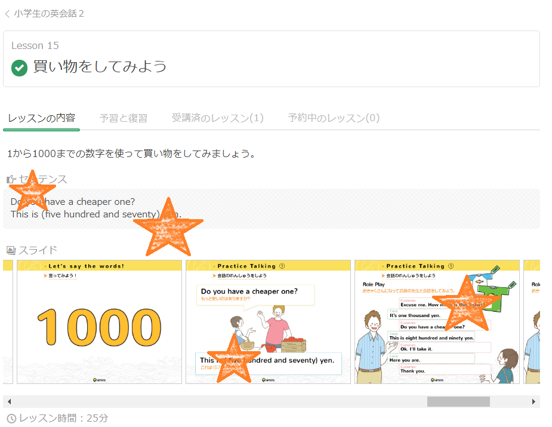
Task: Click the kimini logo on the 1000 slide
Action: (x=99, y=379)
